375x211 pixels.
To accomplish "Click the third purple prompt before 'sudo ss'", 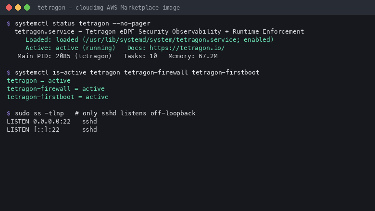I will tap(9, 113).
